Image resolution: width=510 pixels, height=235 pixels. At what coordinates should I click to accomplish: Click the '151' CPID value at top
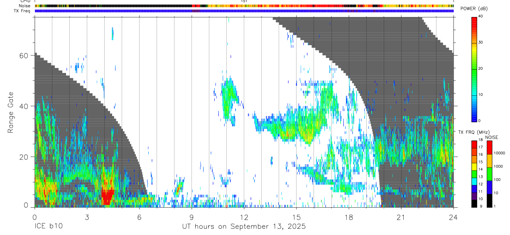pyautogui.click(x=244, y=1)
